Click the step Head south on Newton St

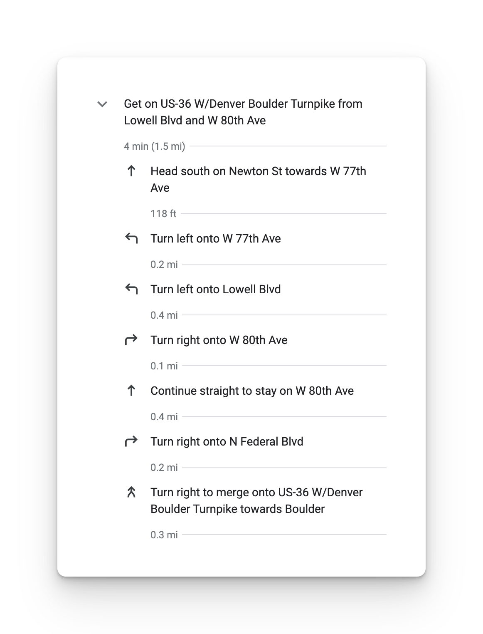click(x=258, y=179)
